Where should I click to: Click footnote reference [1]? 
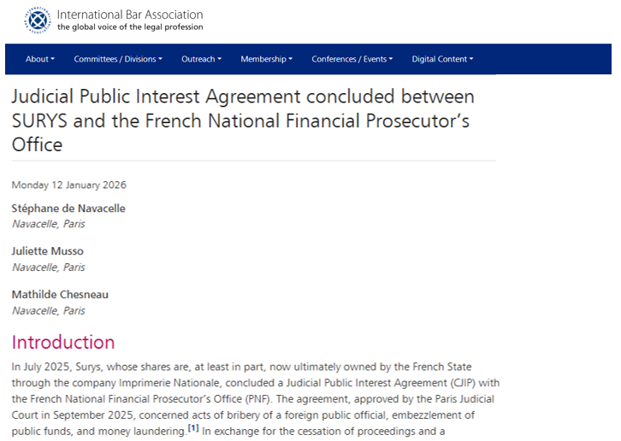[x=193, y=428]
